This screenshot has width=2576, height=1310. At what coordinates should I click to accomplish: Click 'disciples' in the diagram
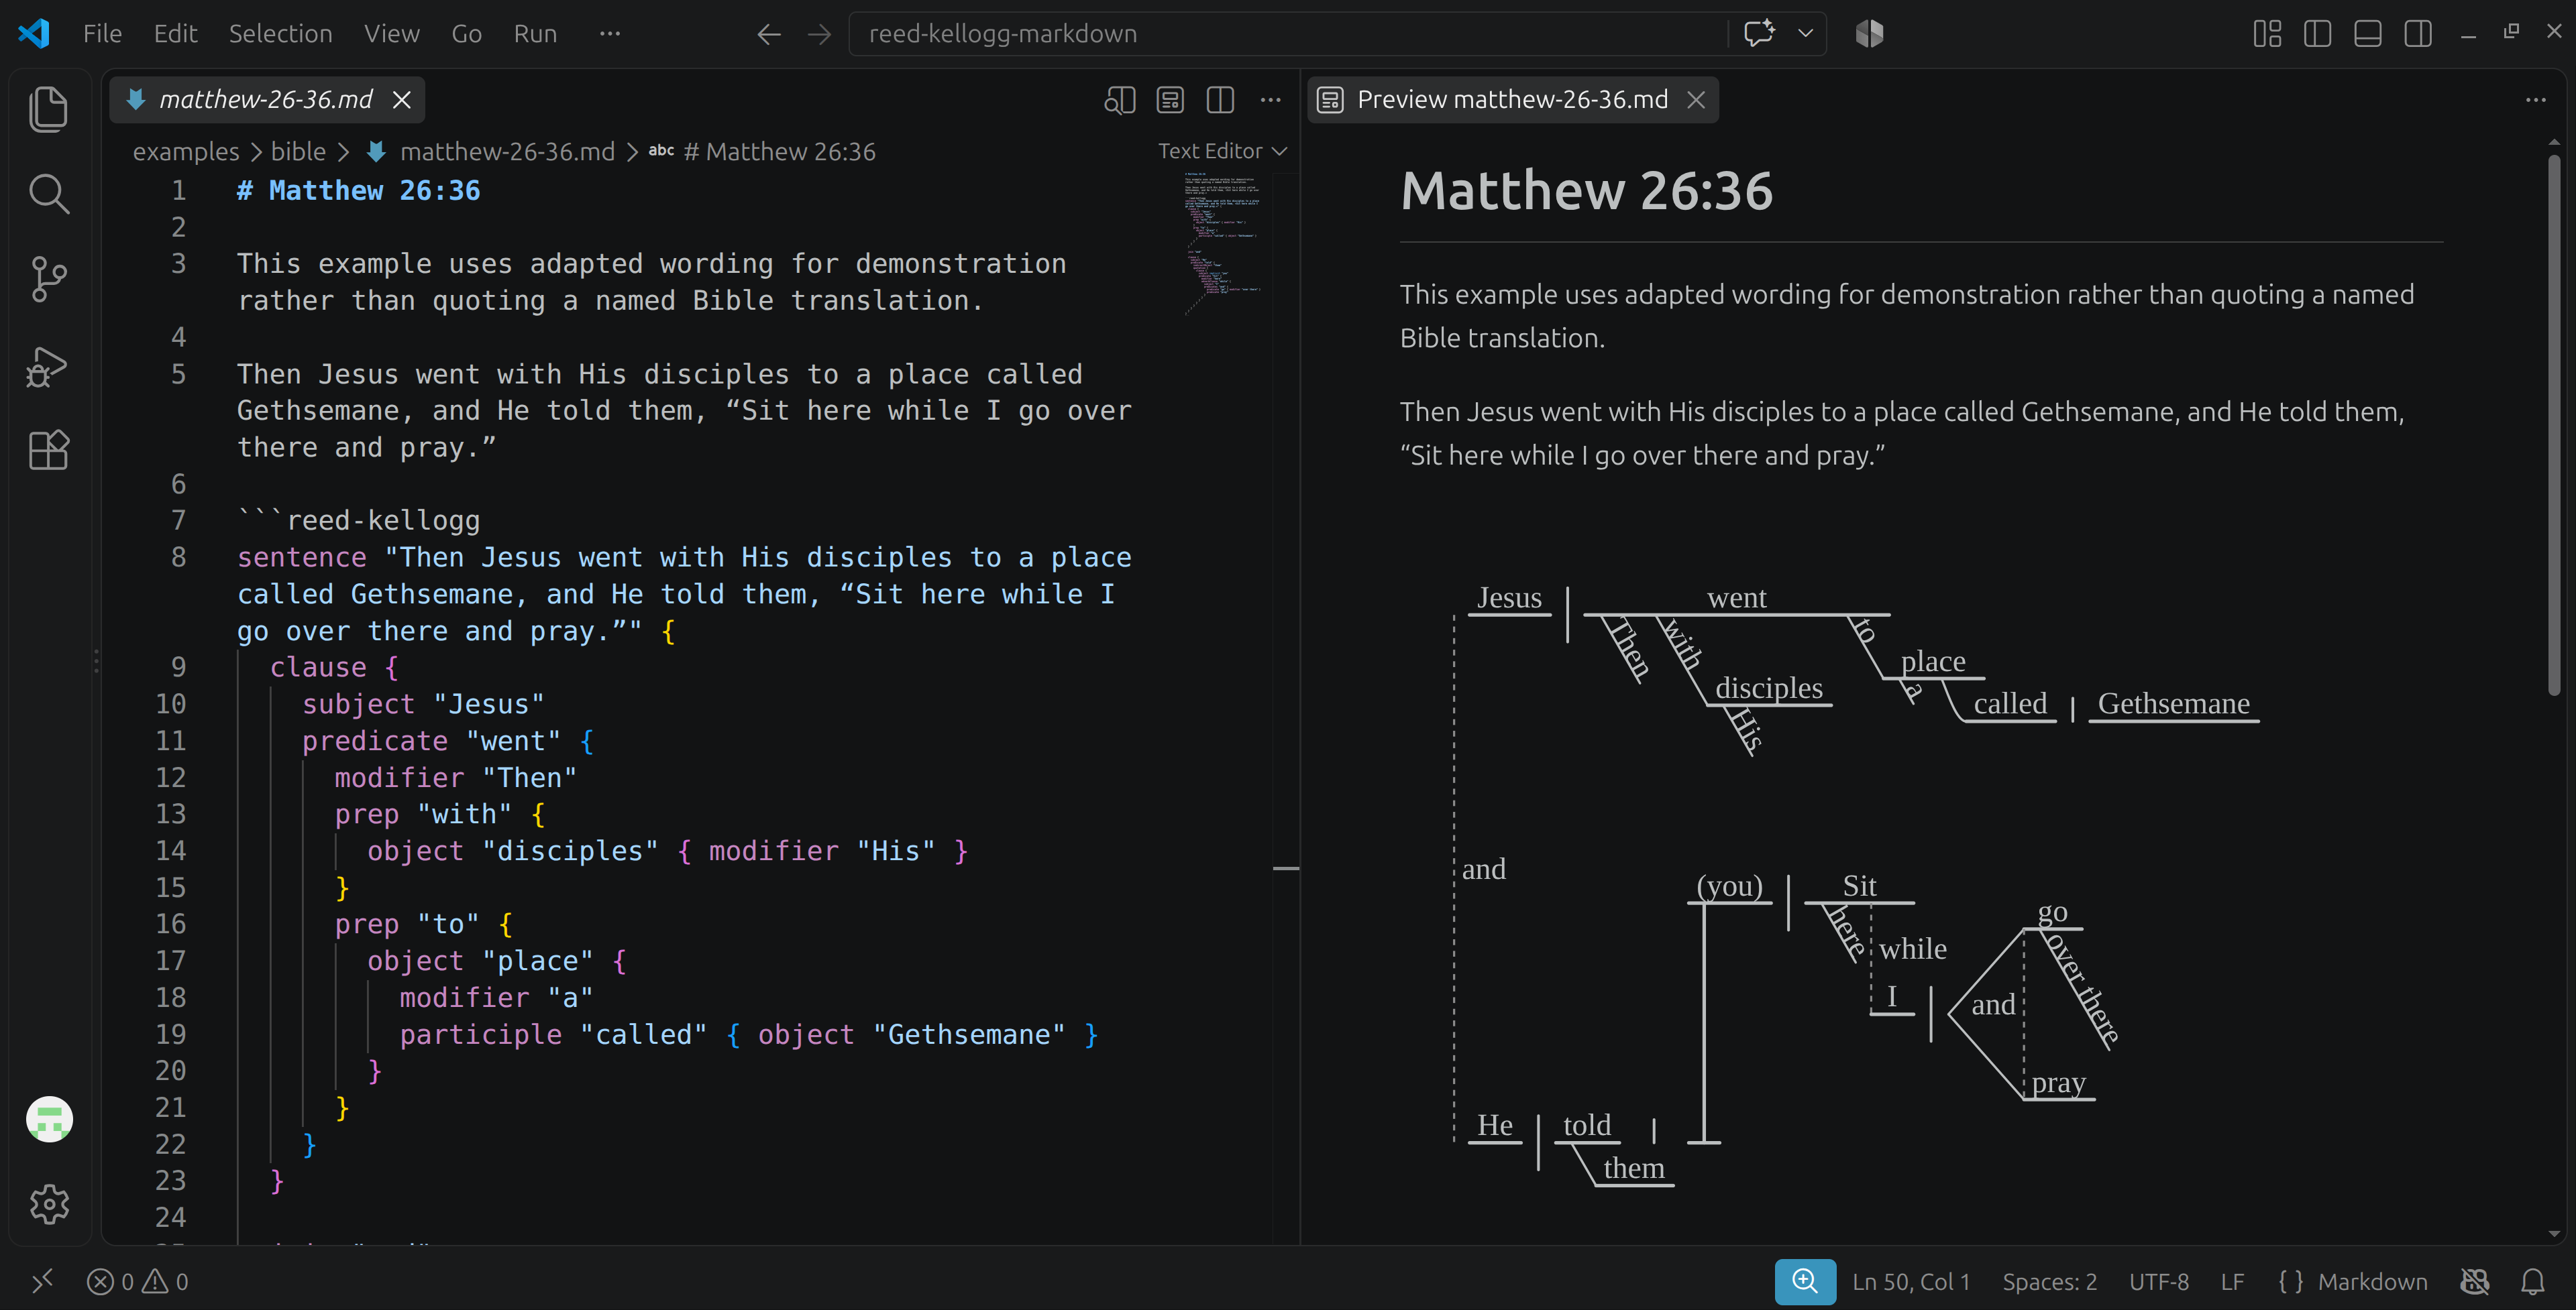click(x=1768, y=687)
